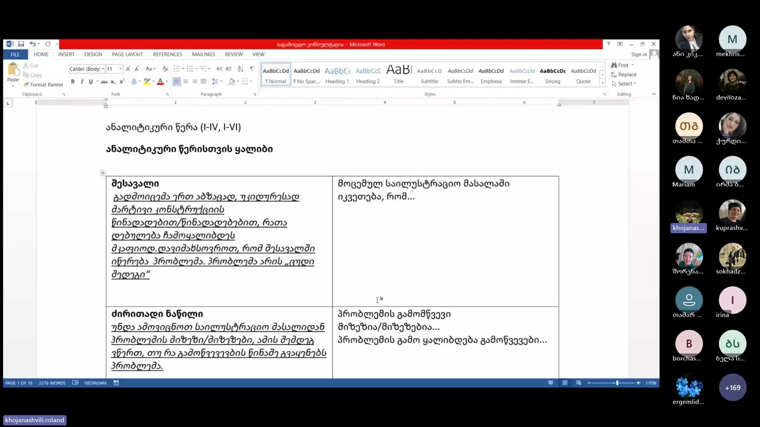Viewport: 760px width, 427px height.
Task: Open proofing status icon in status bar
Action: [x=75, y=383]
